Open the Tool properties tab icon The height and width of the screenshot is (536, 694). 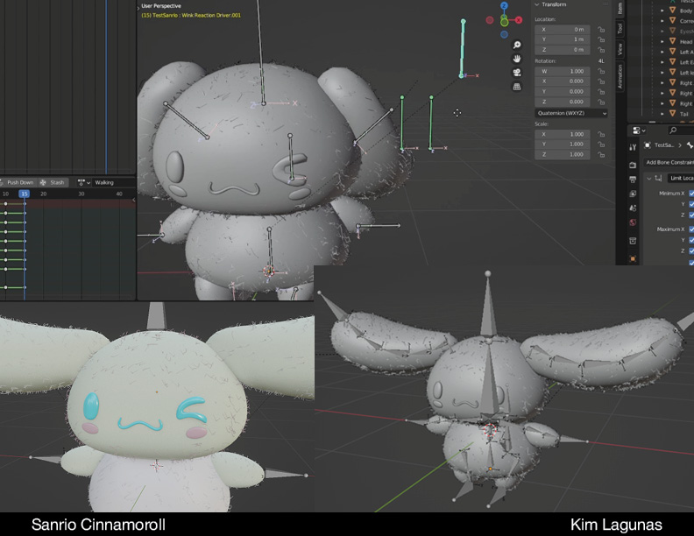click(x=633, y=147)
